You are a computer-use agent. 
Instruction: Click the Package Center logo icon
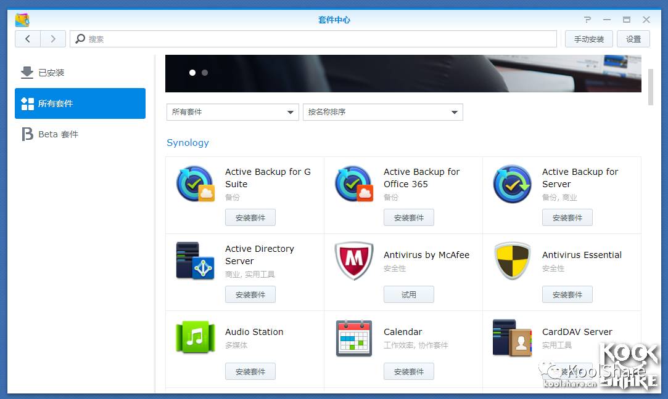[22, 20]
